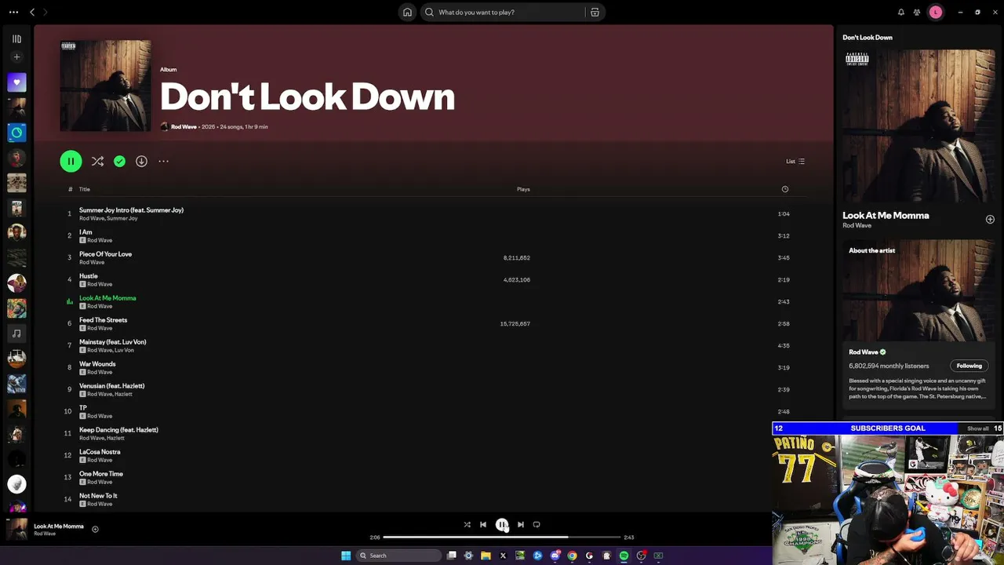Sort tracks by the Plays column header
1004x565 pixels.
(523, 189)
